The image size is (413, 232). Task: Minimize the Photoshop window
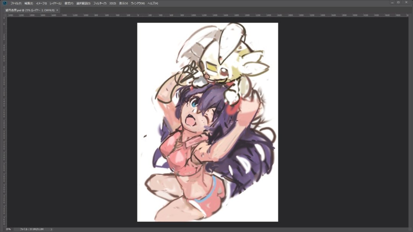click(392, 2)
